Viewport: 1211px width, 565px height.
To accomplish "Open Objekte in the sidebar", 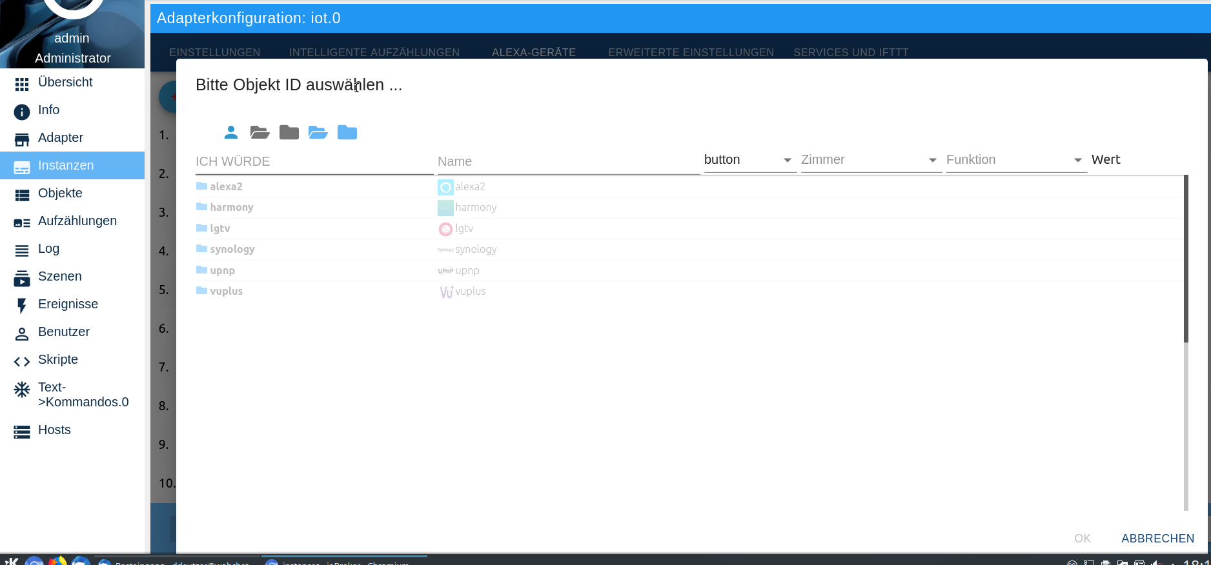I will click(72, 193).
